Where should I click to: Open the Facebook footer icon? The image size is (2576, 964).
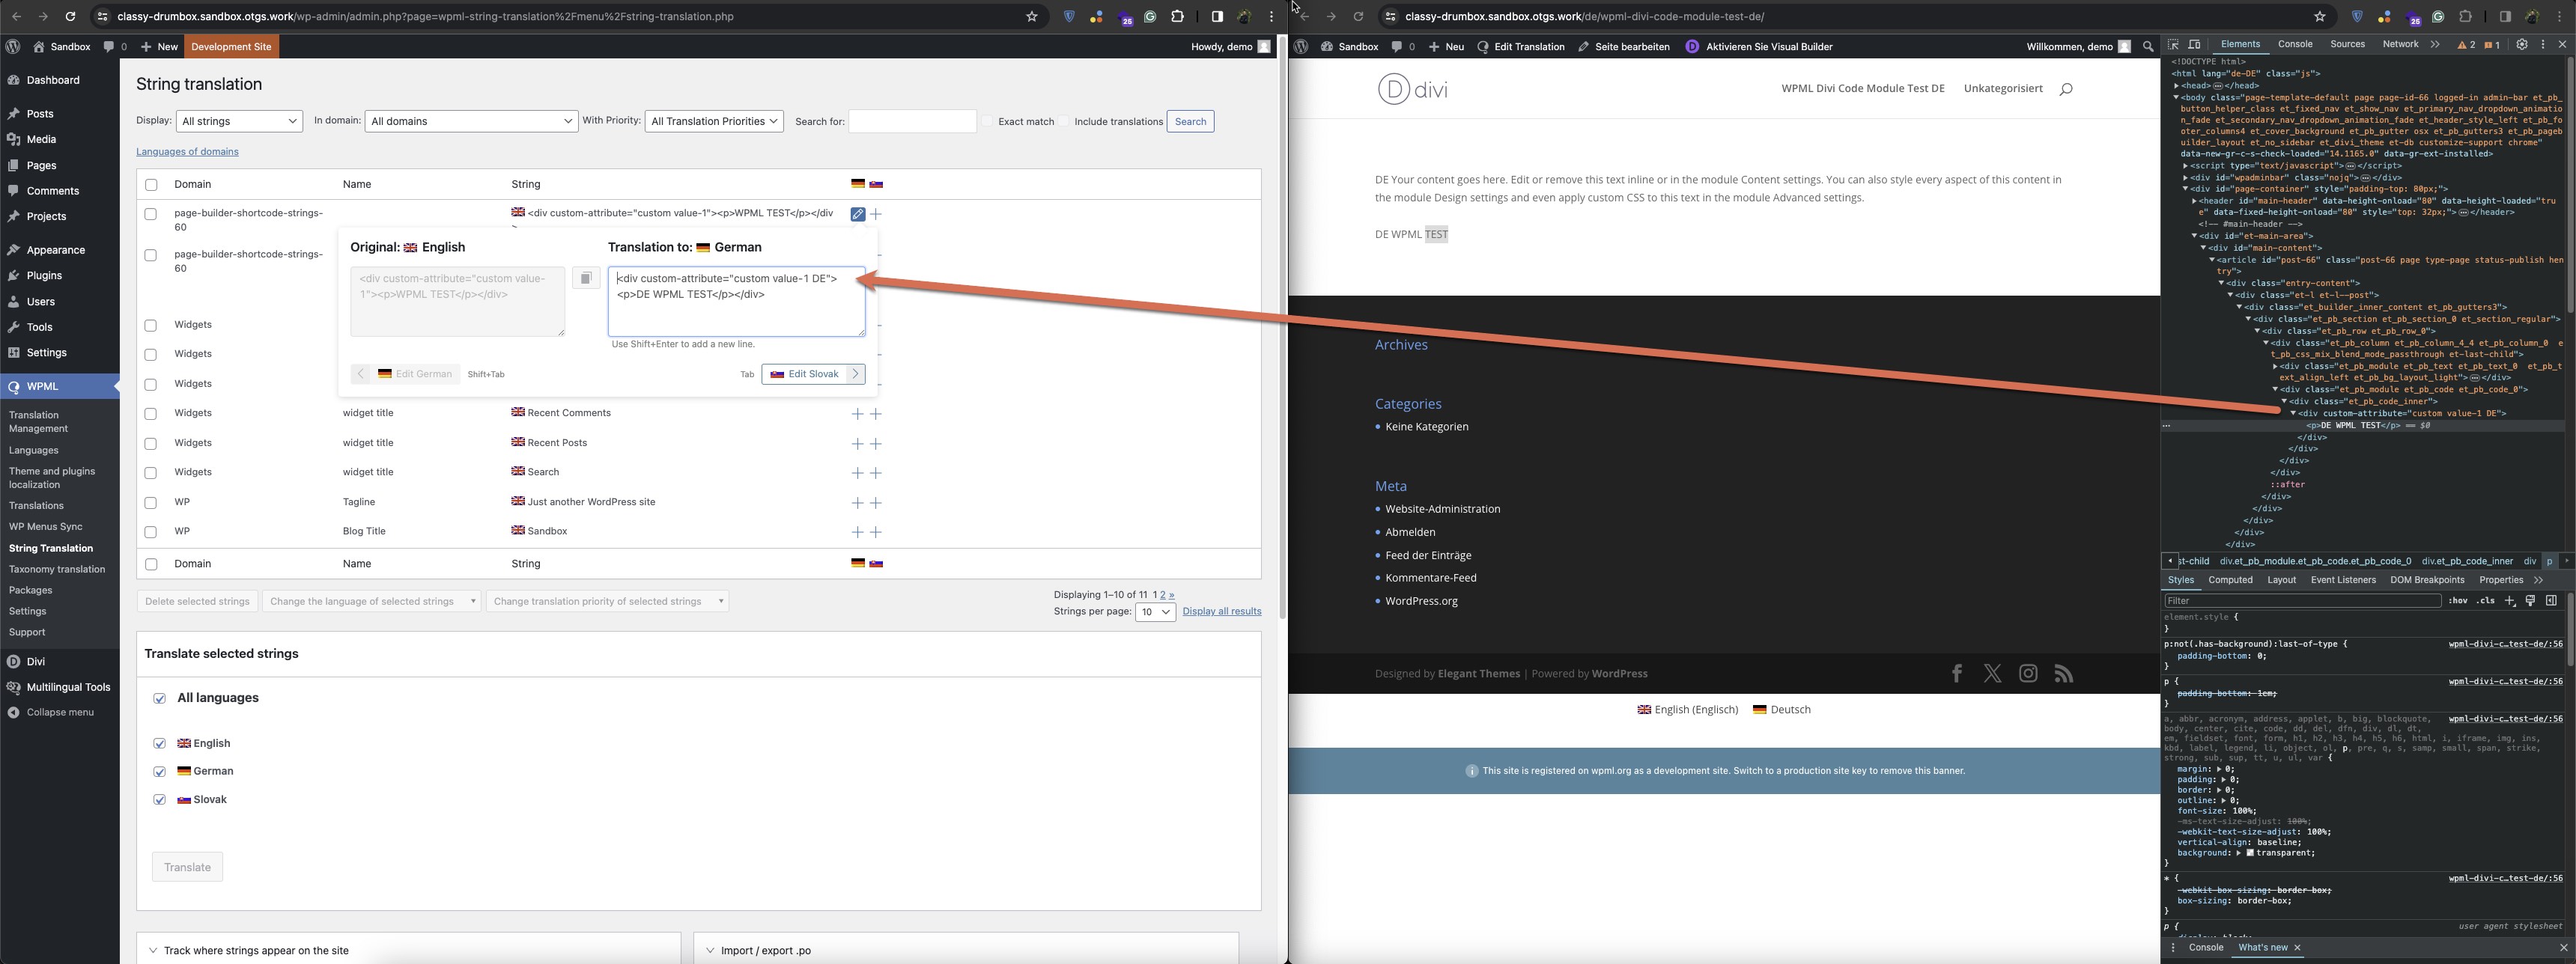pyautogui.click(x=1957, y=674)
